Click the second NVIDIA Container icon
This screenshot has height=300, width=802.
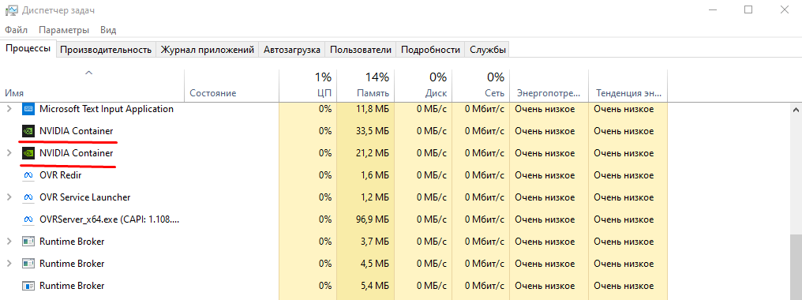click(x=28, y=153)
